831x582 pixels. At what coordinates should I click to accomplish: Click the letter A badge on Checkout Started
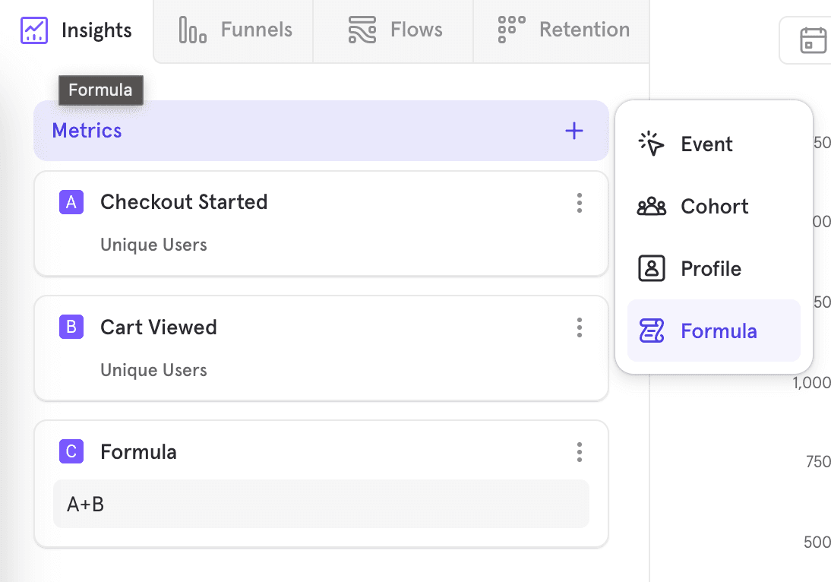[71, 202]
